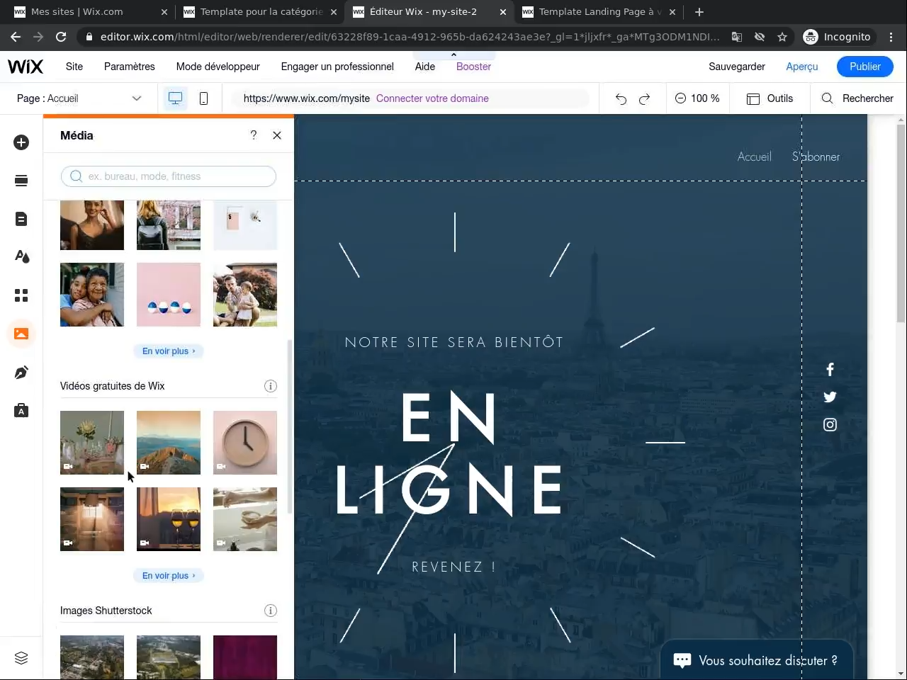Click the editor vertical scrollbar
Viewport: 907px width, 680px height.
901,223
